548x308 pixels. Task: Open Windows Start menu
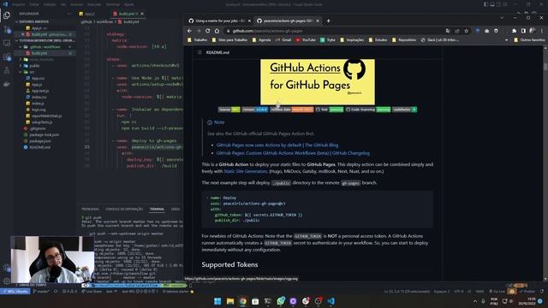coord(217,301)
